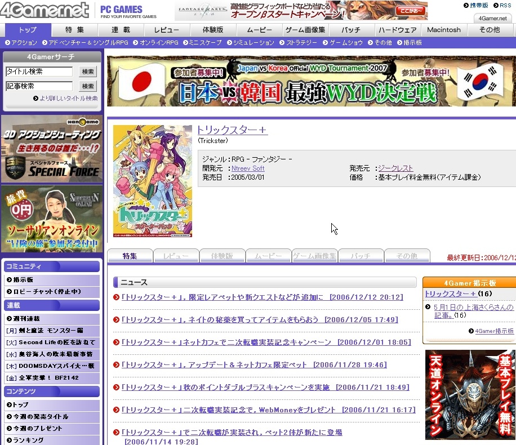Open the ジークレスト publisher link
This screenshot has width=516, height=445.
coord(395,168)
